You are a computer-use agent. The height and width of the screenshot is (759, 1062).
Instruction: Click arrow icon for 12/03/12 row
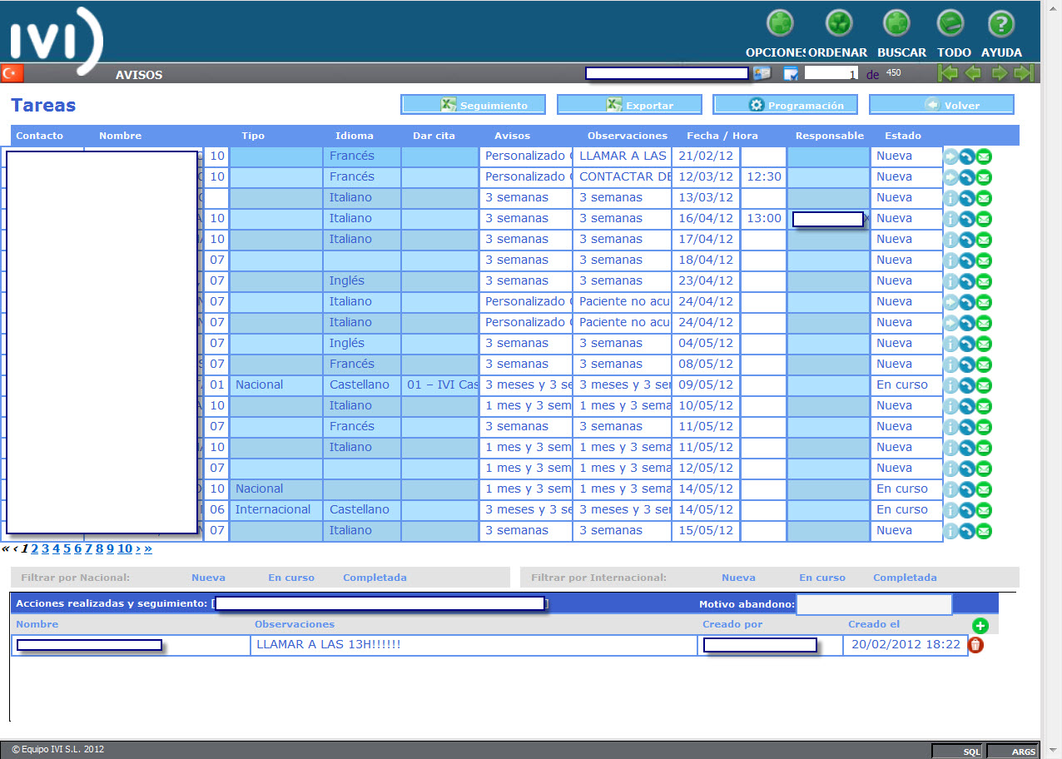pos(950,177)
